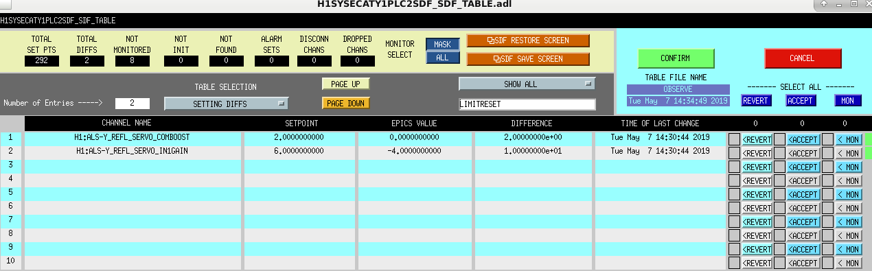
Task: Click PAGE DOWN button
Action: (x=345, y=104)
